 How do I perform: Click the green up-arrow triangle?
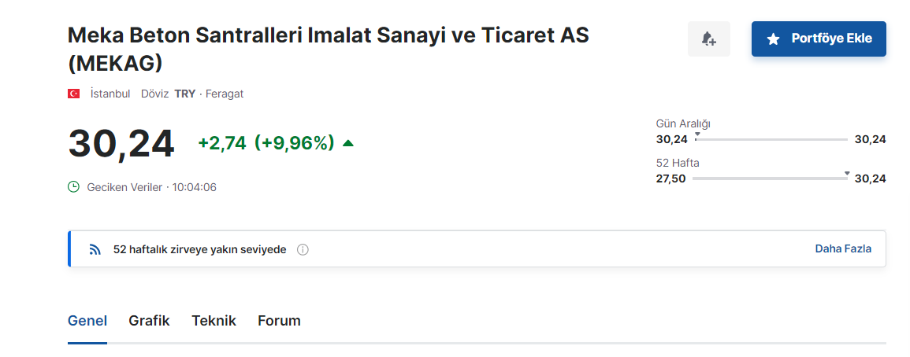point(348,142)
